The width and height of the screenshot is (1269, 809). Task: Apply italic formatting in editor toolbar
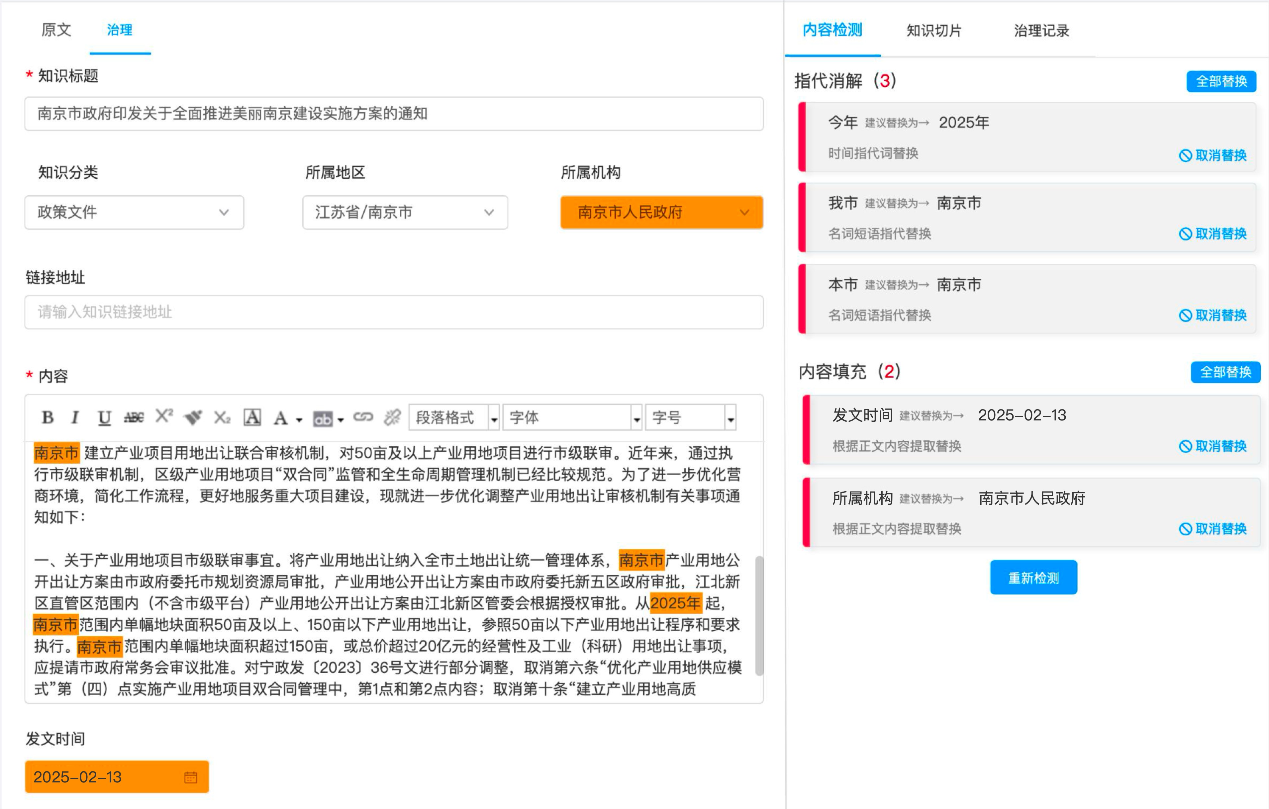point(75,418)
